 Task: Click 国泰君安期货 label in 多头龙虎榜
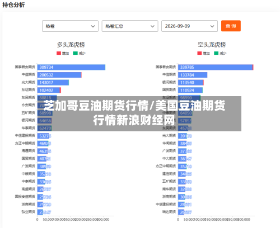(x=25, y=67)
